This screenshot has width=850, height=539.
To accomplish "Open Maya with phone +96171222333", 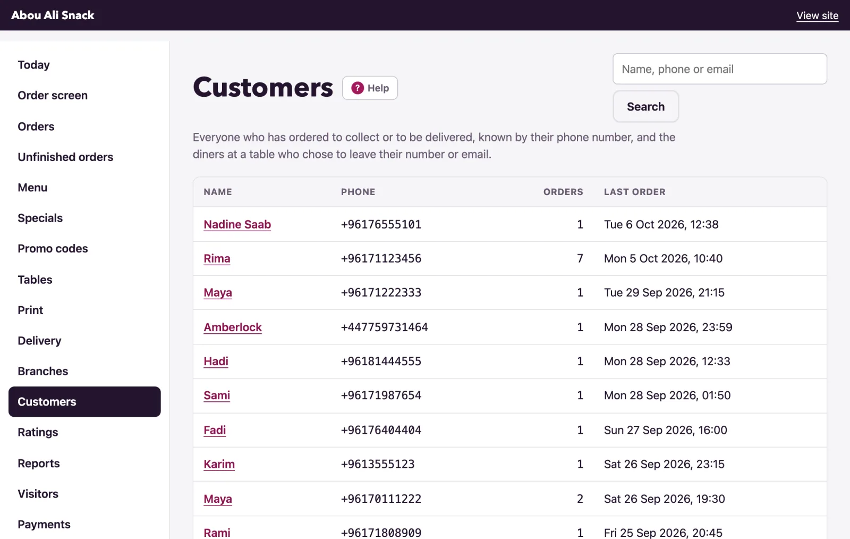I will coord(218,292).
